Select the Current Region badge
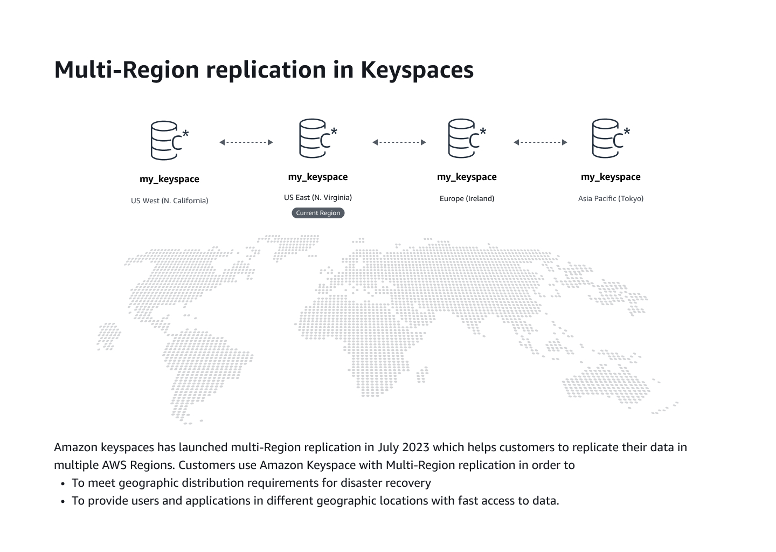Viewport: 776px width, 552px height. (318, 212)
